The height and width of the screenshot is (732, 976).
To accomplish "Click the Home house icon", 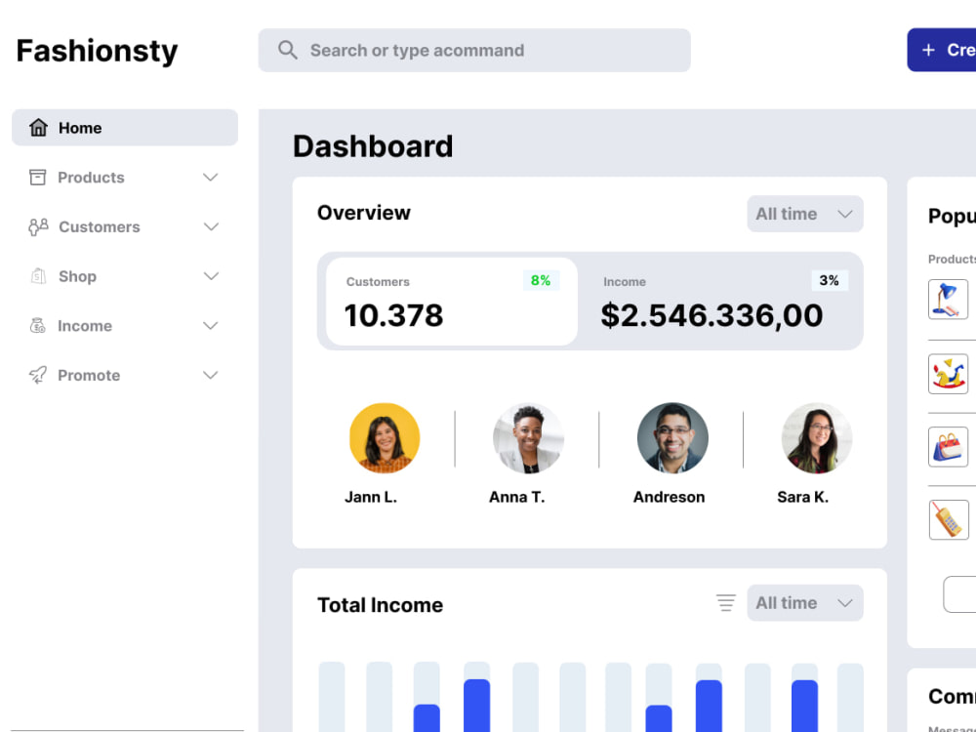I will pyautogui.click(x=38, y=128).
